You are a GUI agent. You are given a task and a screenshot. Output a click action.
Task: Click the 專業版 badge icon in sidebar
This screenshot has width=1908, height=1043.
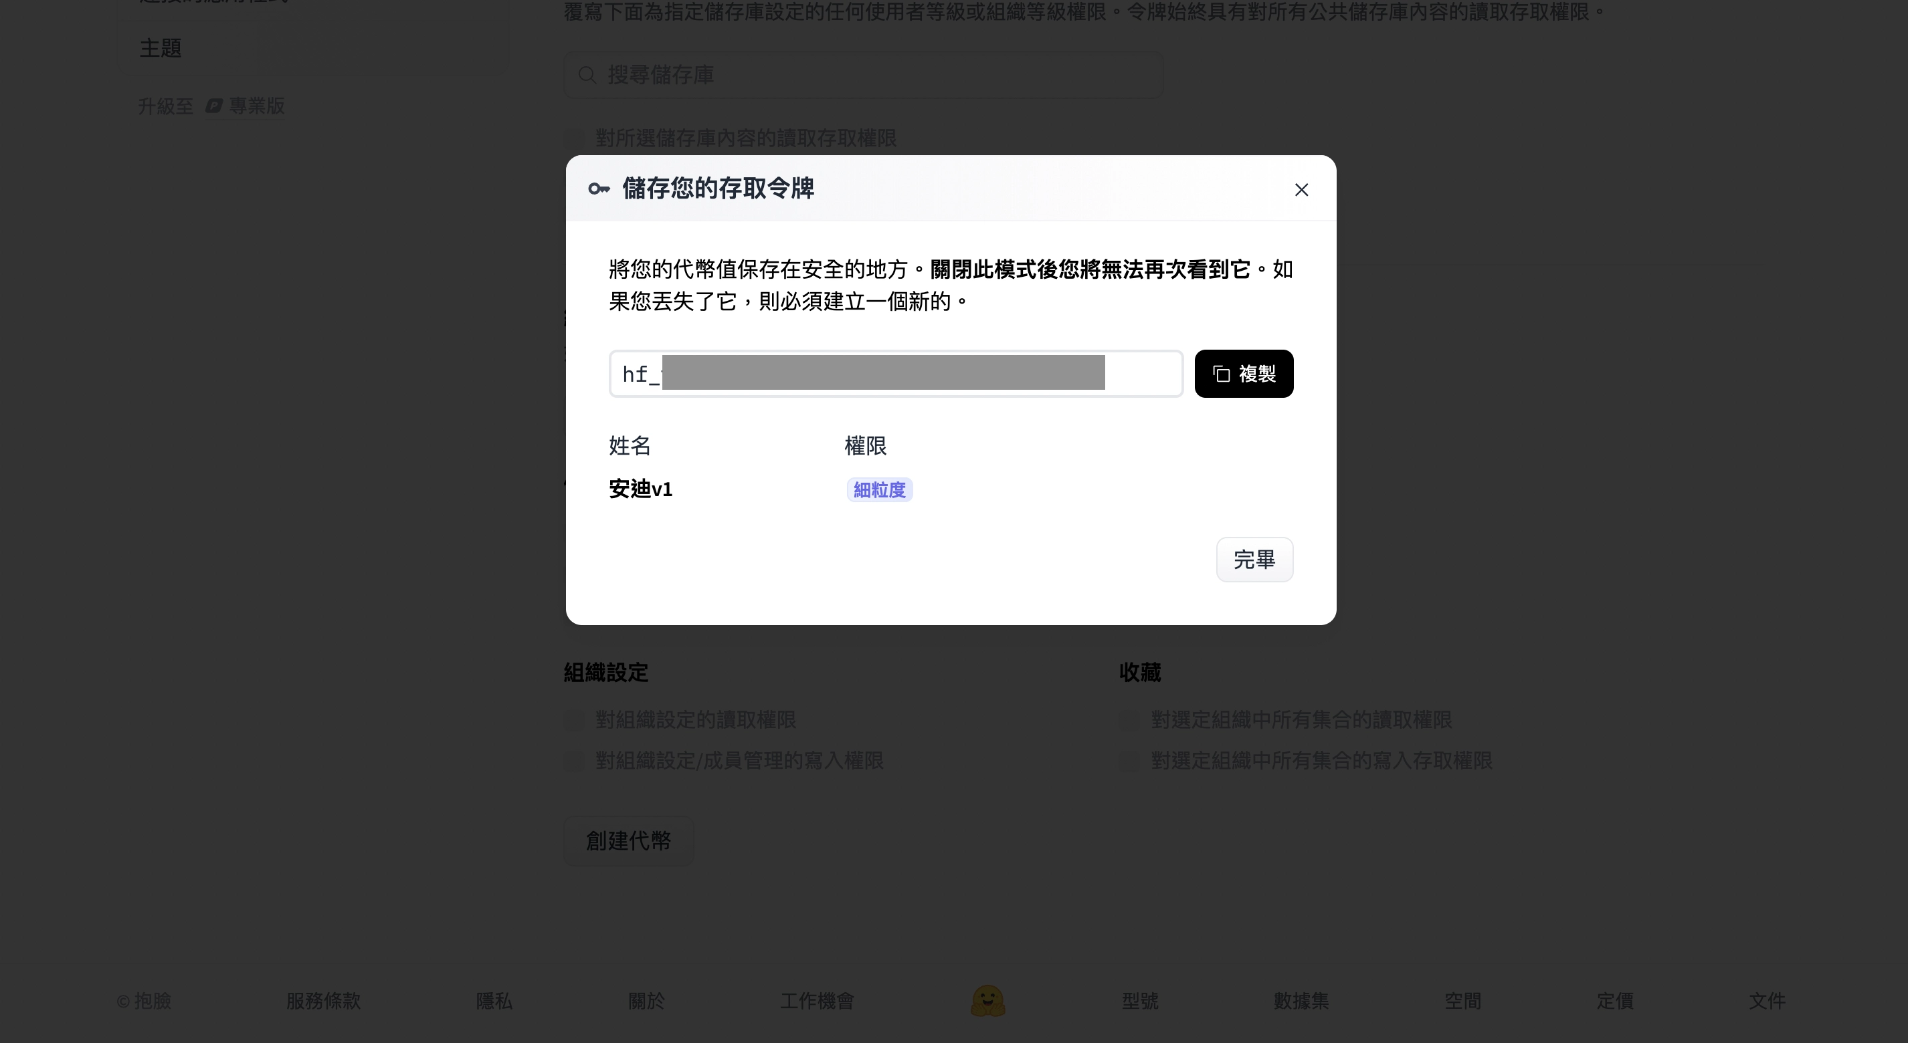pos(214,106)
